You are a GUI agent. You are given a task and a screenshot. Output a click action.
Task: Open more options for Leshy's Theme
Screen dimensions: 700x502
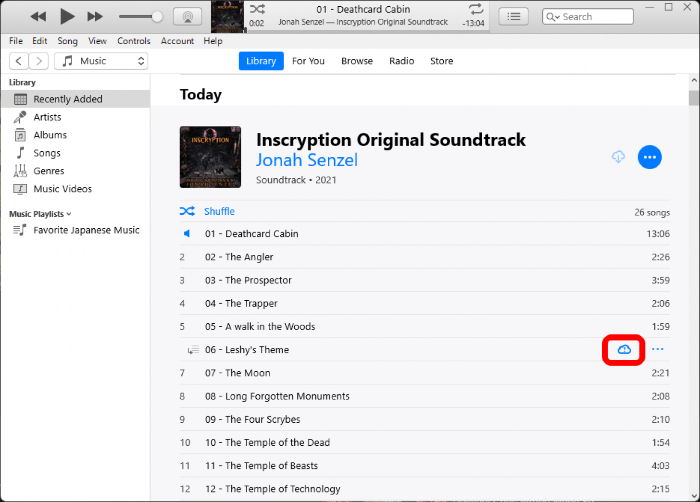(657, 350)
